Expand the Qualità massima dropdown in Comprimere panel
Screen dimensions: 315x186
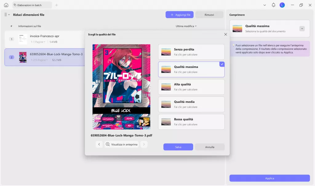pos(302,29)
